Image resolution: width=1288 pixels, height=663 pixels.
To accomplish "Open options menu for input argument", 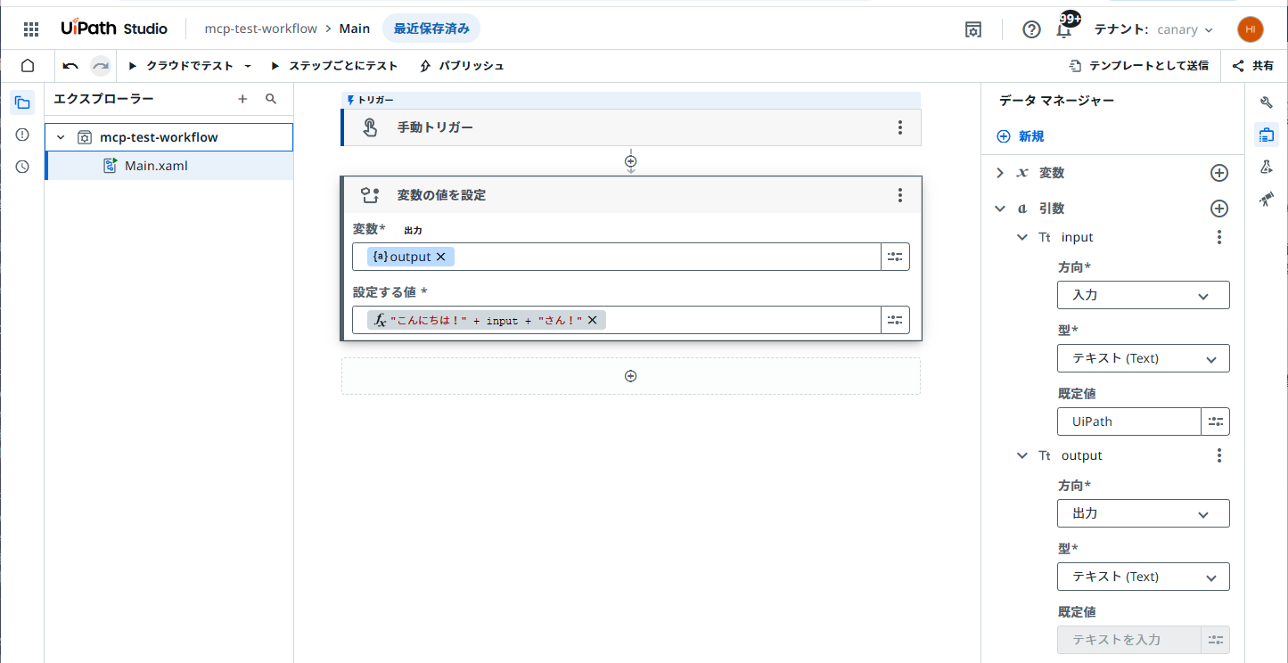I will (x=1219, y=237).
